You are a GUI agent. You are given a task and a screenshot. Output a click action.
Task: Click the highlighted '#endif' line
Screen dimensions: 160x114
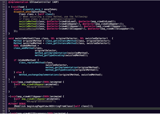[84, 109]
